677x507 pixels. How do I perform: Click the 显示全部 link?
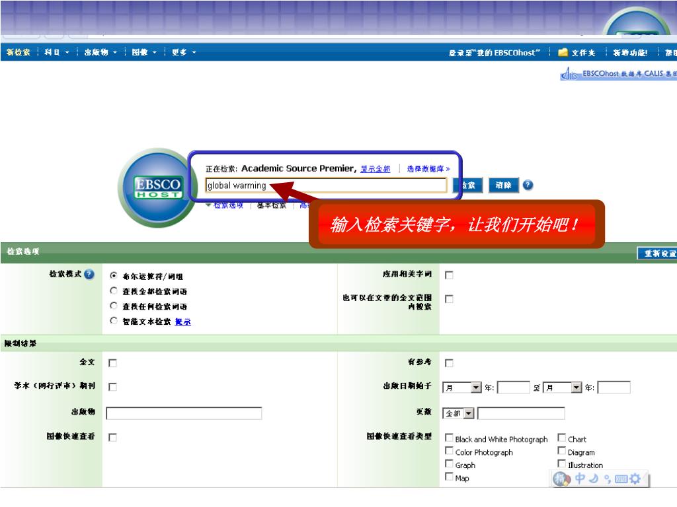click(376, 169)
